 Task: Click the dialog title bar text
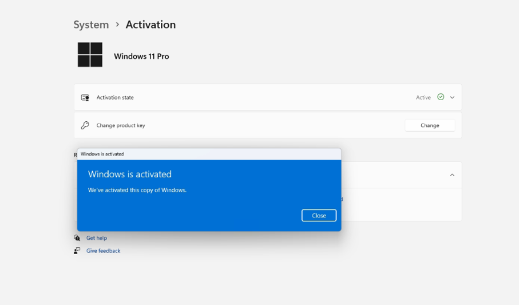[x=102, y=154]
